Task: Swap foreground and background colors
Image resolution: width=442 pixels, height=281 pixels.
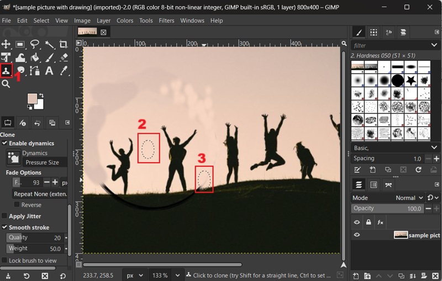Action: [x=41, y=96]
